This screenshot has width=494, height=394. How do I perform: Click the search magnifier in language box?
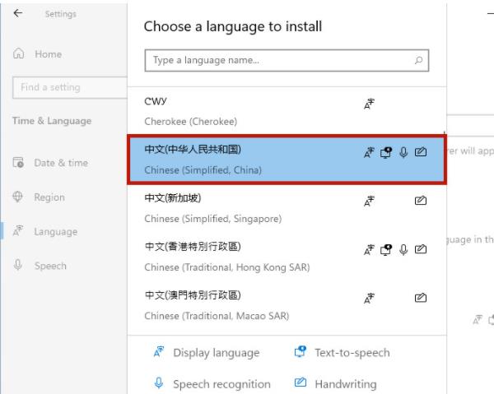pos(418,60)
